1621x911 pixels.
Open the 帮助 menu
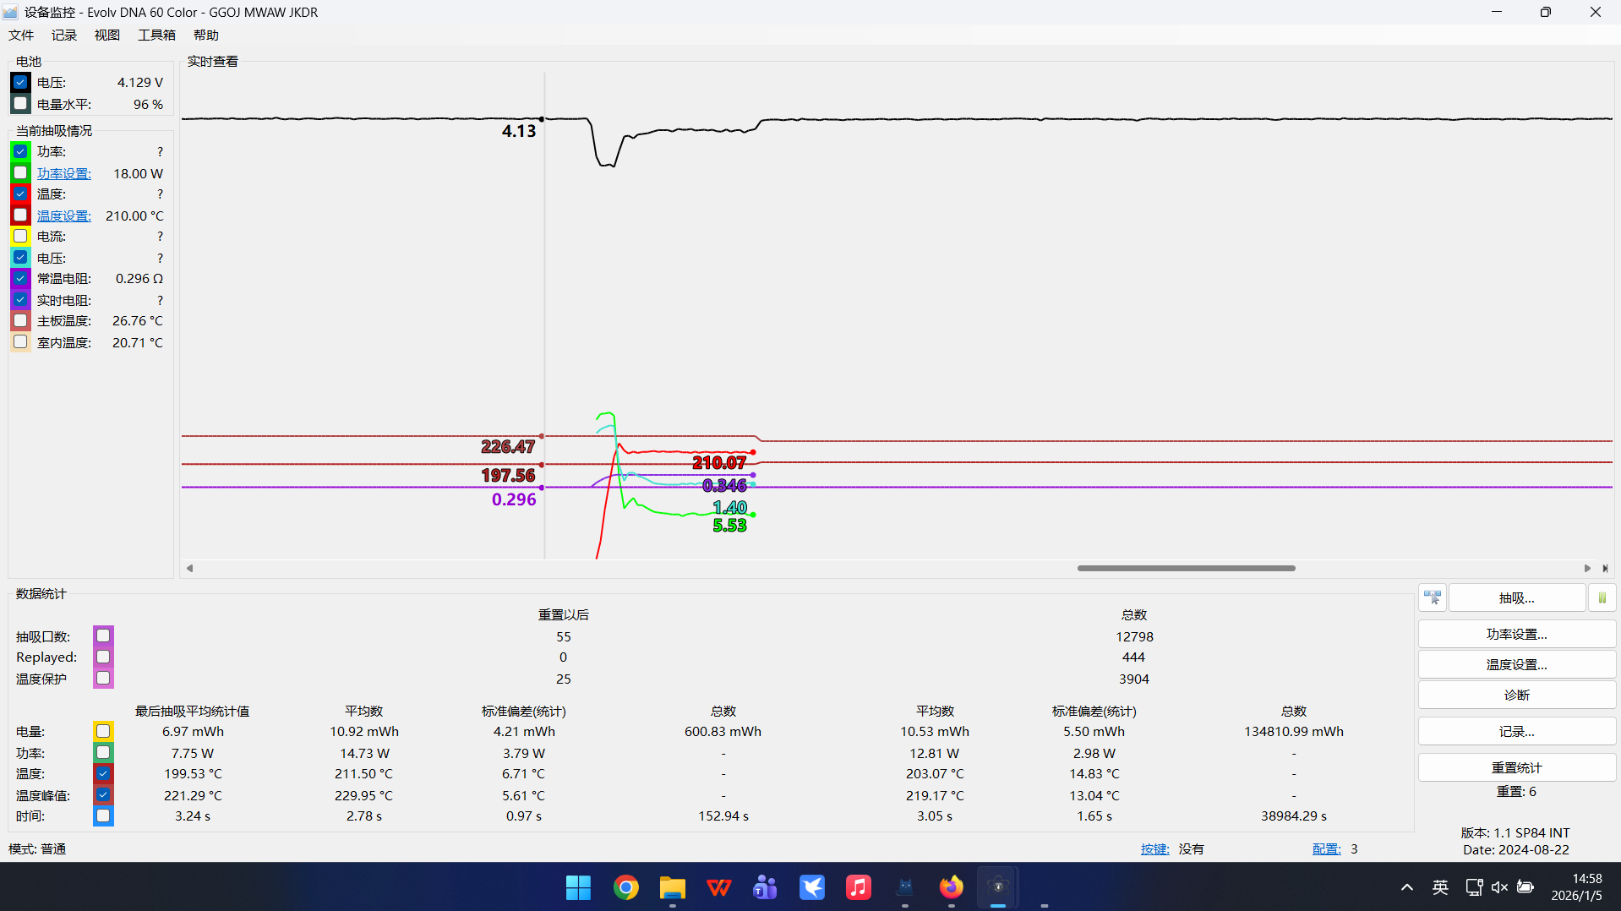[205, 35]
